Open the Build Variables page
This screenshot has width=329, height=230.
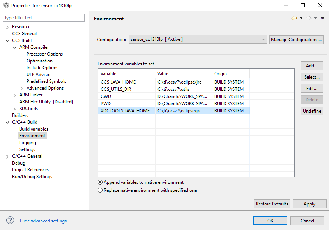[34, 129]
